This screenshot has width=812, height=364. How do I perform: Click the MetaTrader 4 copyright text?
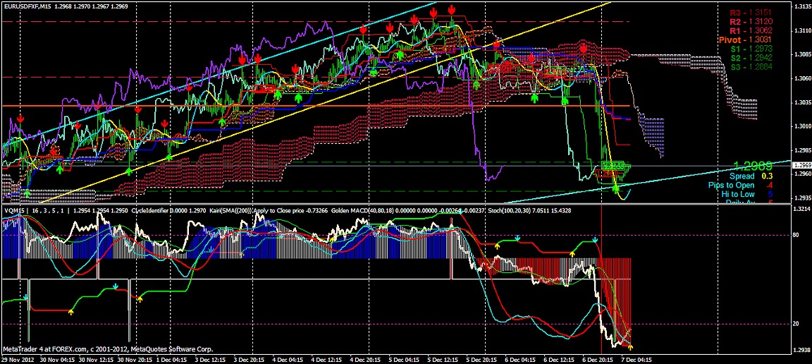tap(82, 348)
